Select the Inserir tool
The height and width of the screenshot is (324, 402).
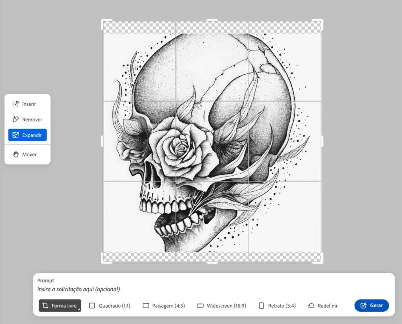coord(27,104)
